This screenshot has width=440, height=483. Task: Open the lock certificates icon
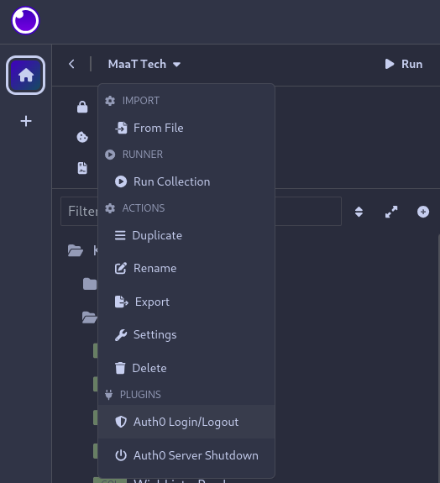click(82, 107)
